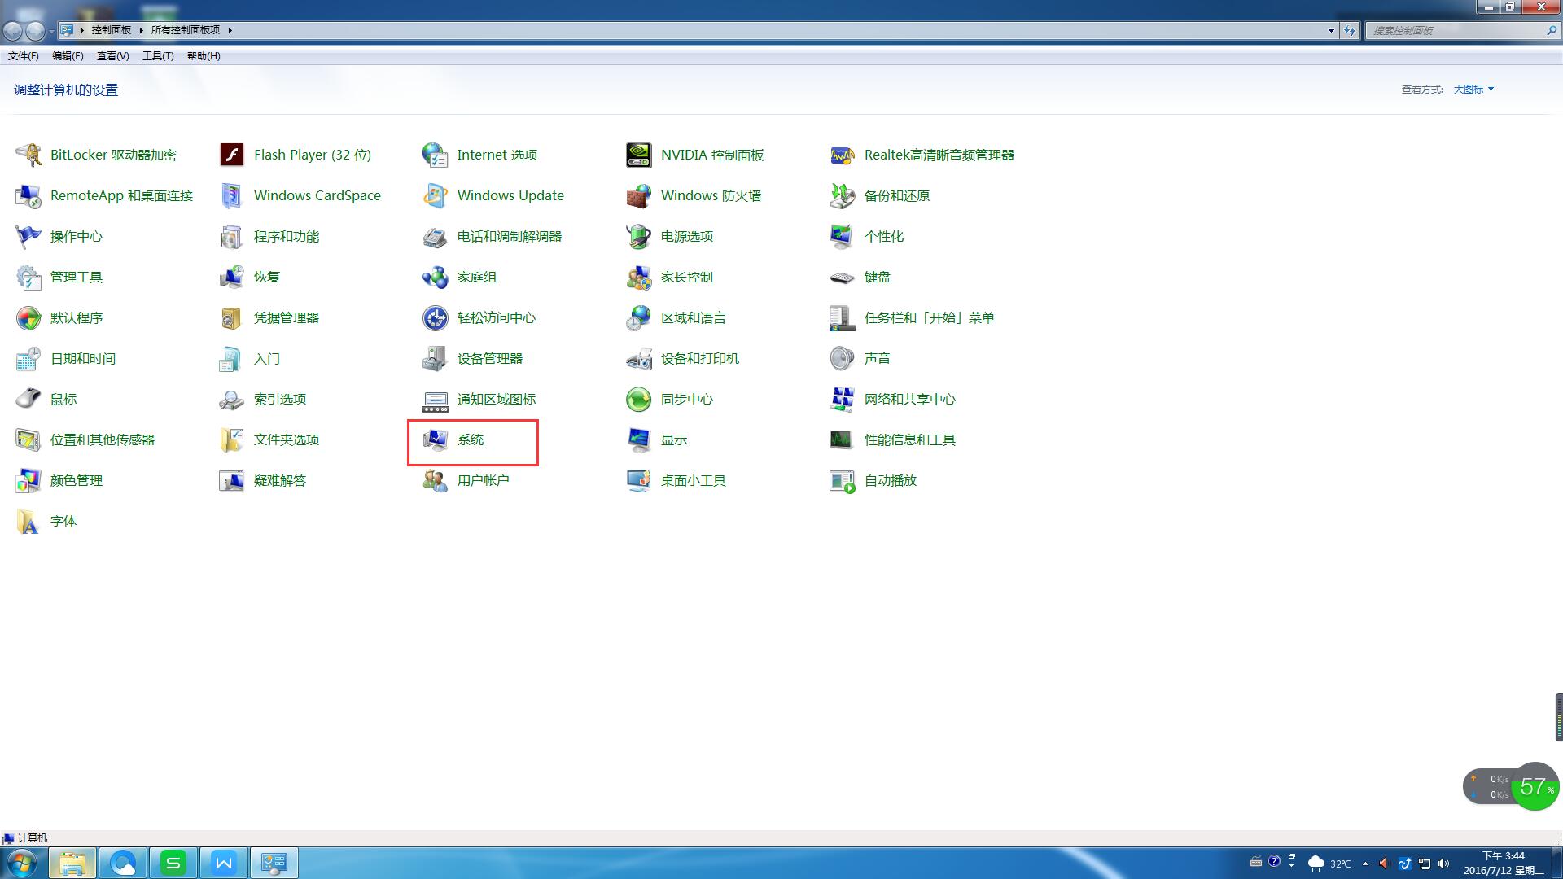The height and width of the screenshot is (879, 1563).
Task: Expand the arrow after 所有控制面板项 breadcrumb
Action: 230,30
